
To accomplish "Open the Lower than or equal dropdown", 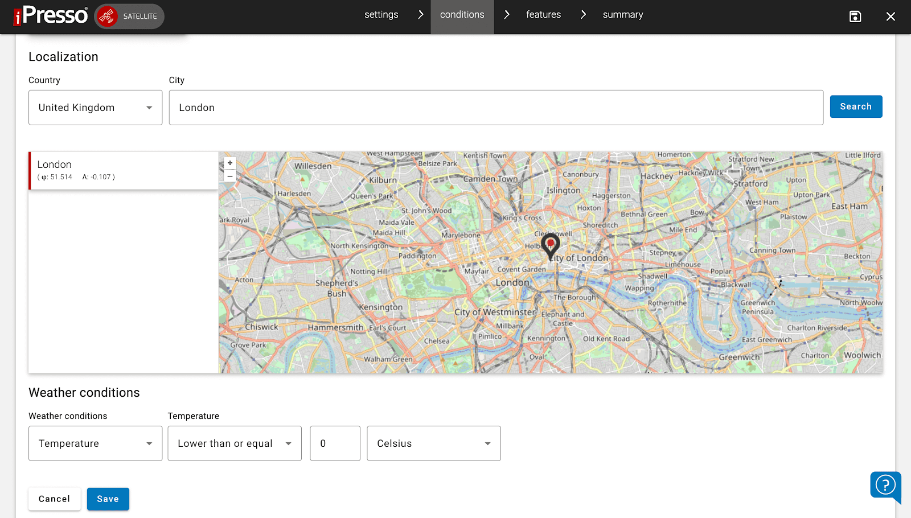I will (234, 443).
